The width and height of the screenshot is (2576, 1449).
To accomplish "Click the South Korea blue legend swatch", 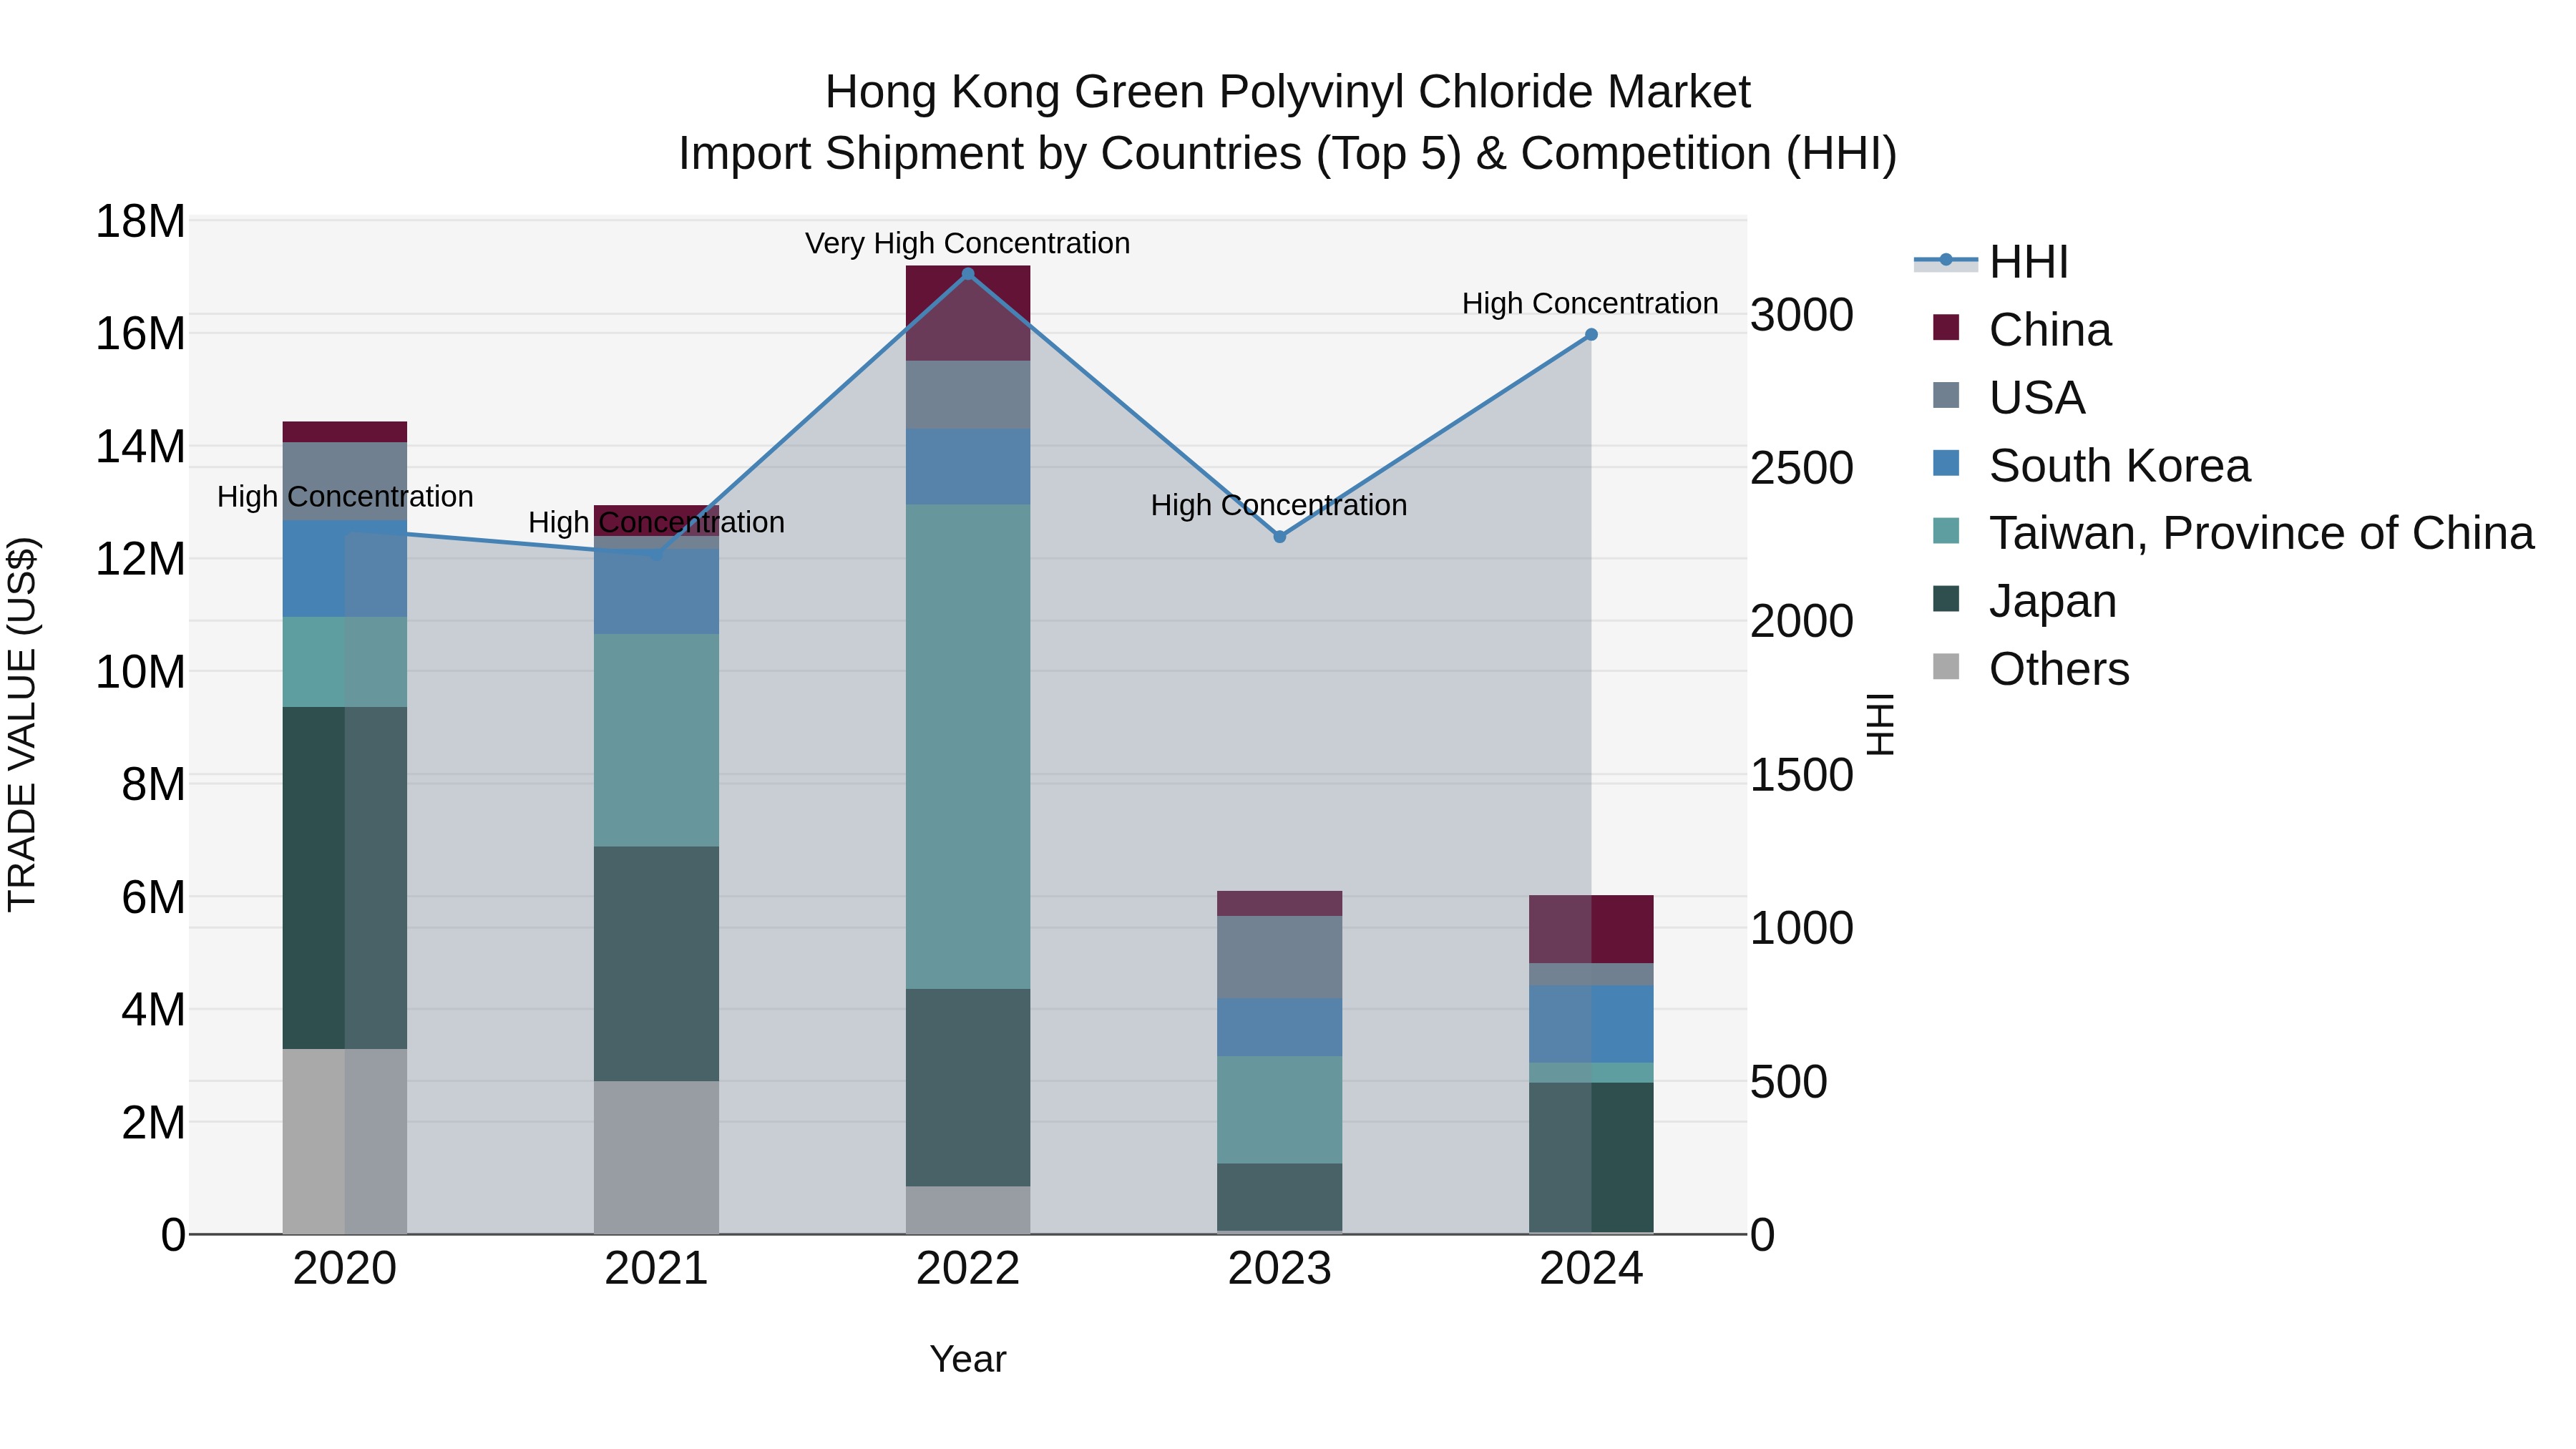I will pyautogui.click(x=1946, y=463).
